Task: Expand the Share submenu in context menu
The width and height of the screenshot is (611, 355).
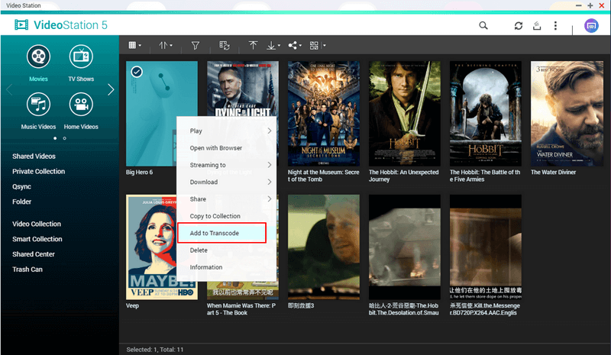Action: pyautogui.click(x=227, y=199)
